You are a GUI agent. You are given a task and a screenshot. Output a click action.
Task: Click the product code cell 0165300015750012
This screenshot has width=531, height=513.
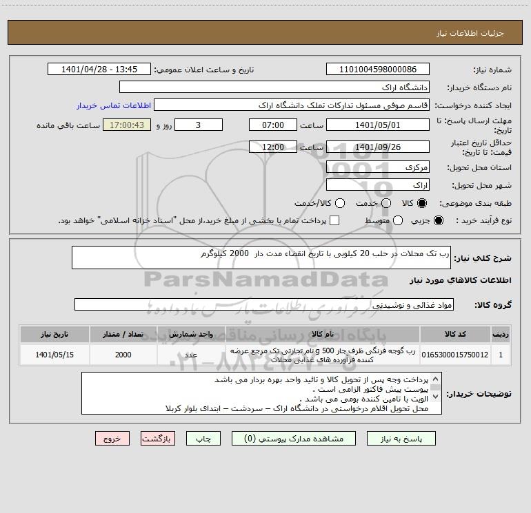[x=455, y=355]
